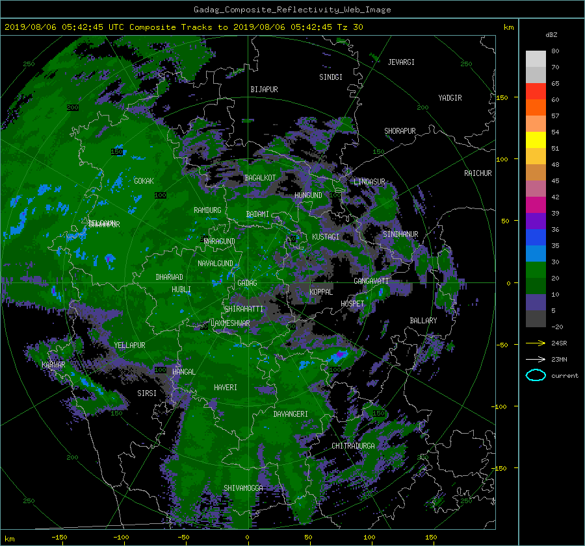The width and height of the screenshot is (585, 546).
Task: Click the SHIVAMOGGA city label
Action: (x=243, y=488)
